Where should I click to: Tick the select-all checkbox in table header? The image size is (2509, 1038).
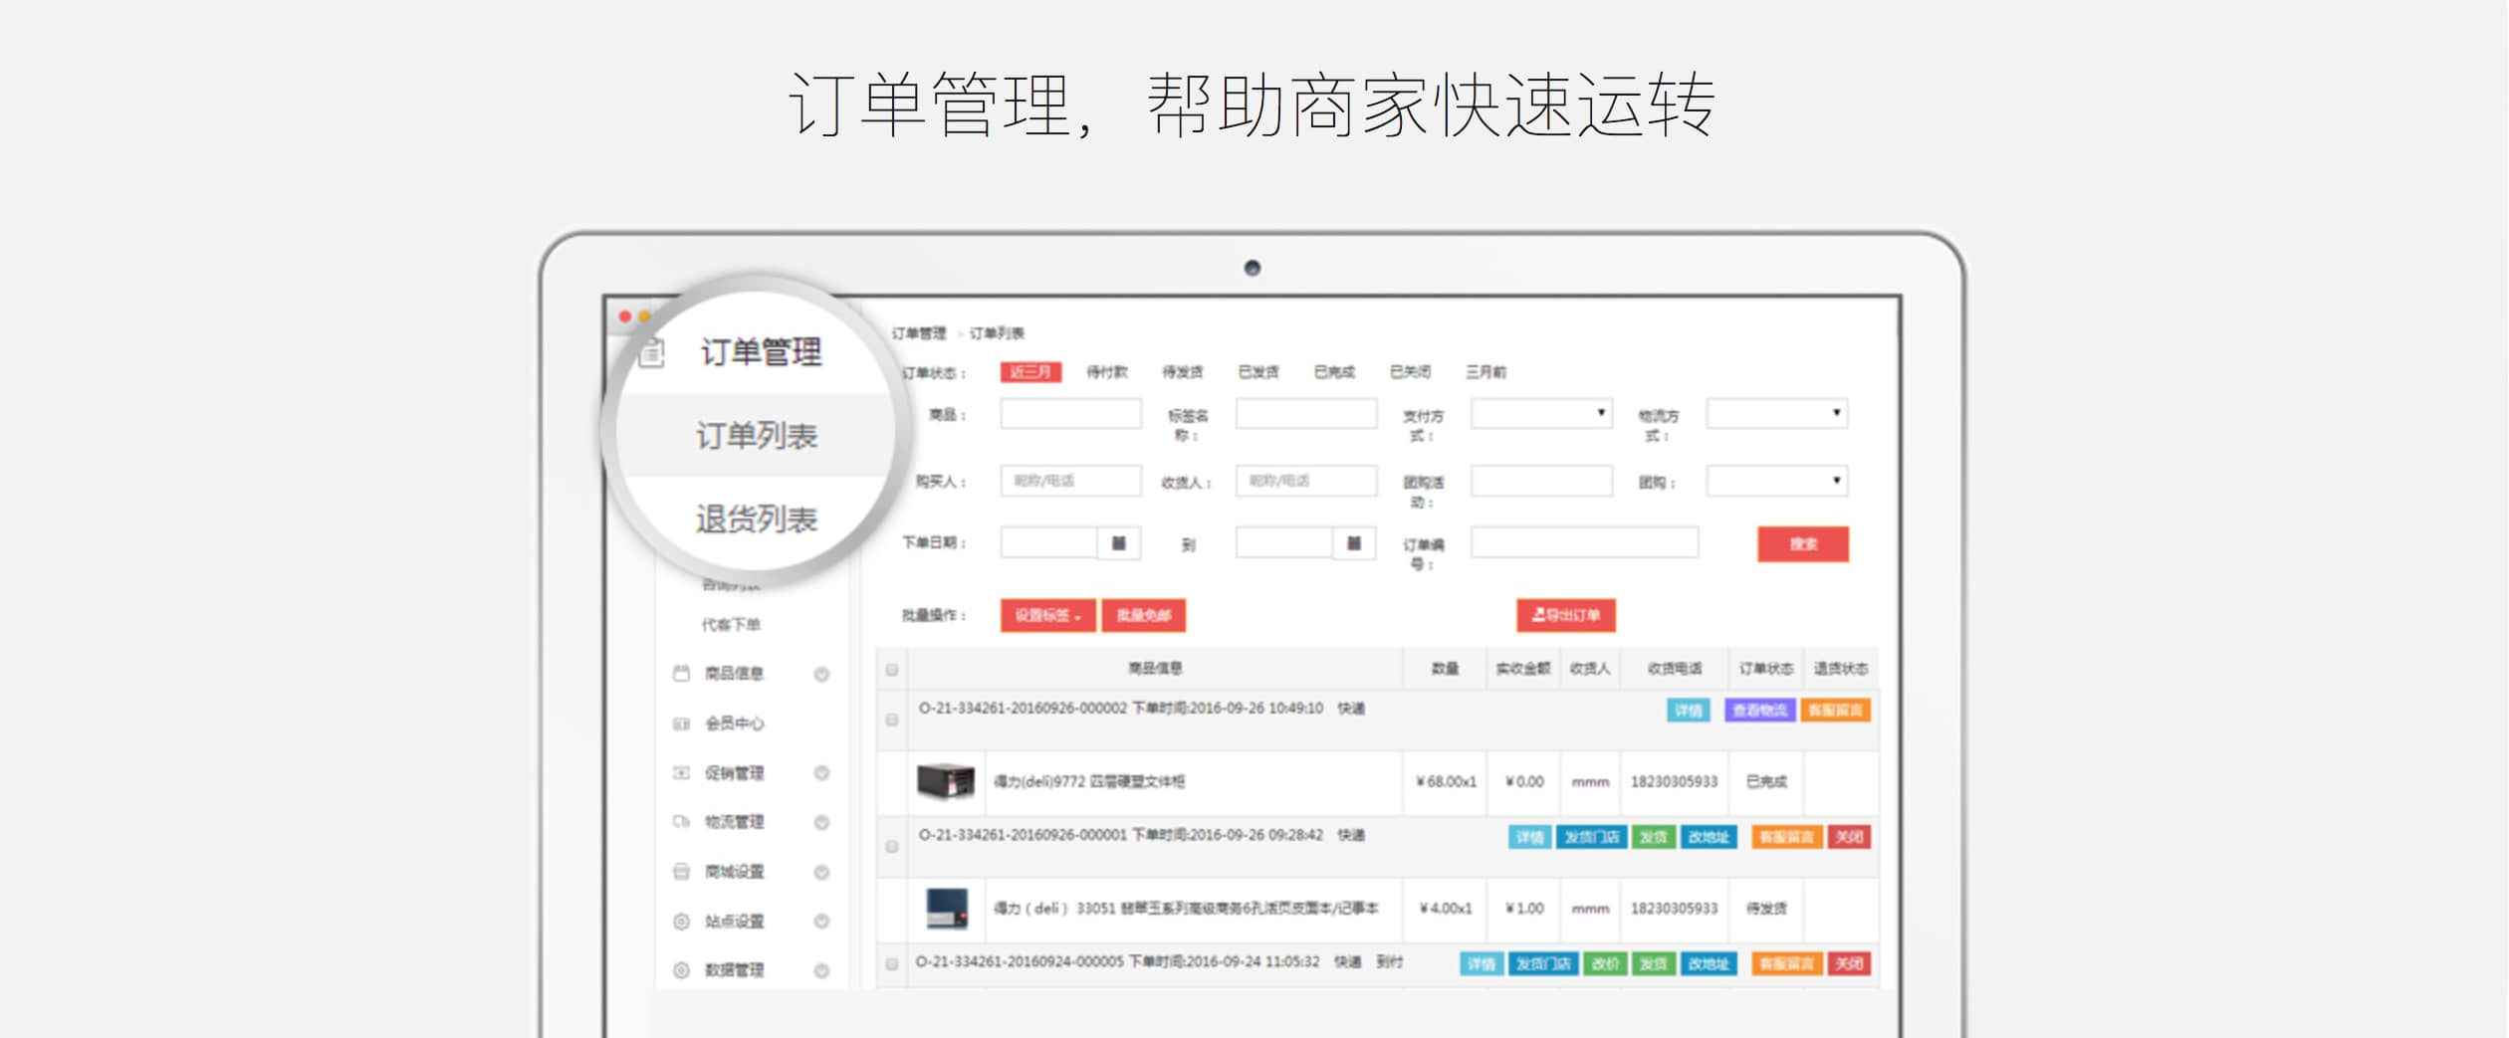point(892,670)
